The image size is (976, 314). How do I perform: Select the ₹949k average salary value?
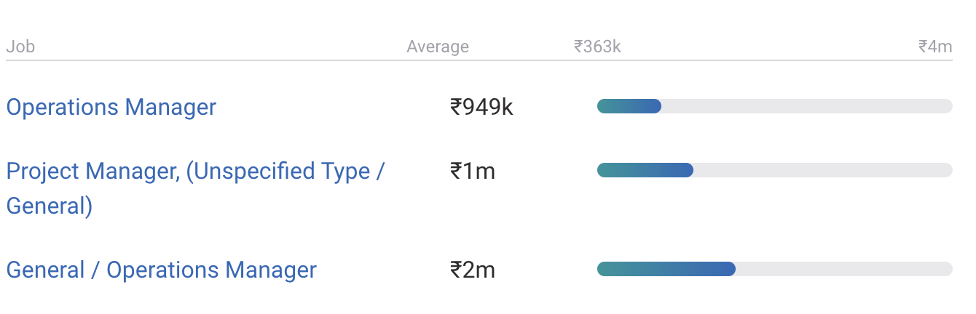(481, 107)
